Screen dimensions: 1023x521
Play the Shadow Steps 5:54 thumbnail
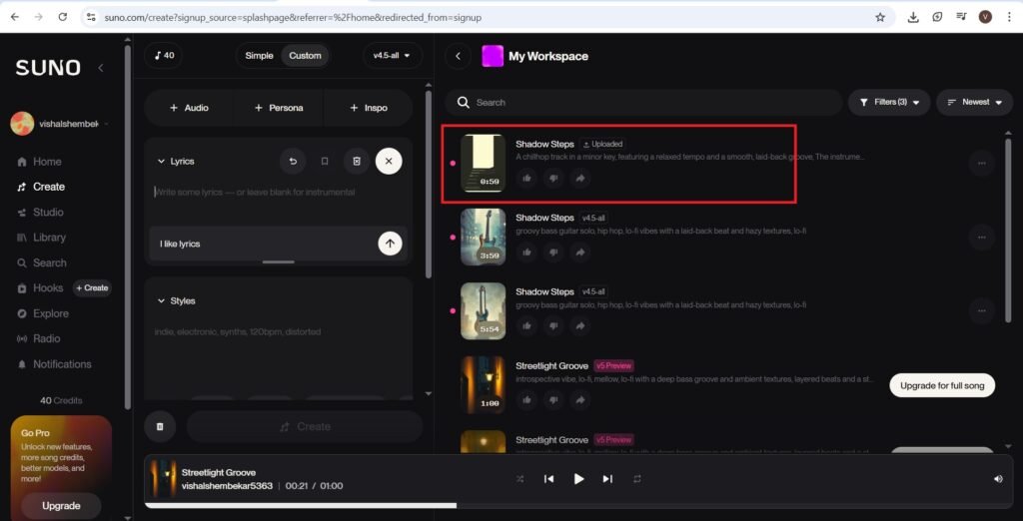(x=483, y=311)
